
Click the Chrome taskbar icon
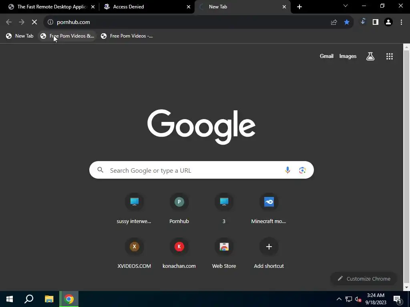pos(69,299)
